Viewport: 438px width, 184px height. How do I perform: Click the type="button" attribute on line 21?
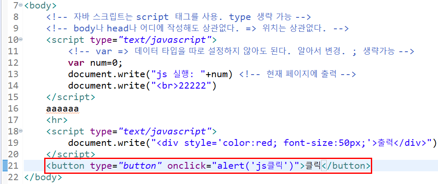(x=126, y=166)
